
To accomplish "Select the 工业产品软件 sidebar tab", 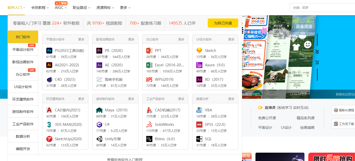I will (x=23, y=124).
